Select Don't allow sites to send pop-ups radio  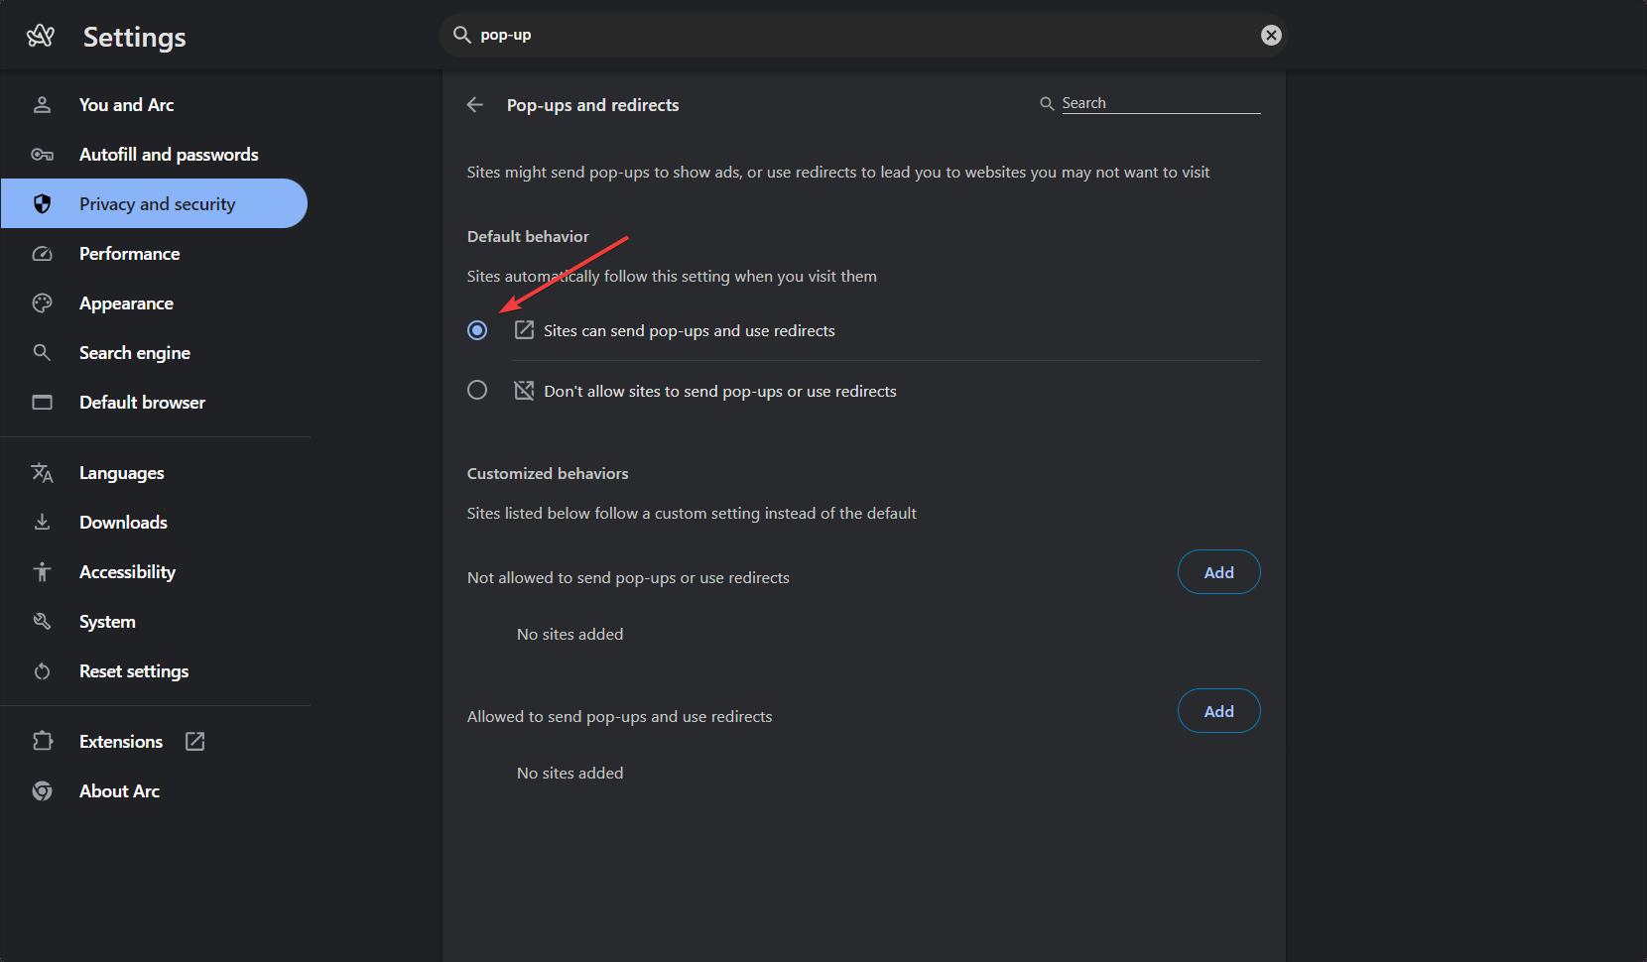[x=477, y=390]
